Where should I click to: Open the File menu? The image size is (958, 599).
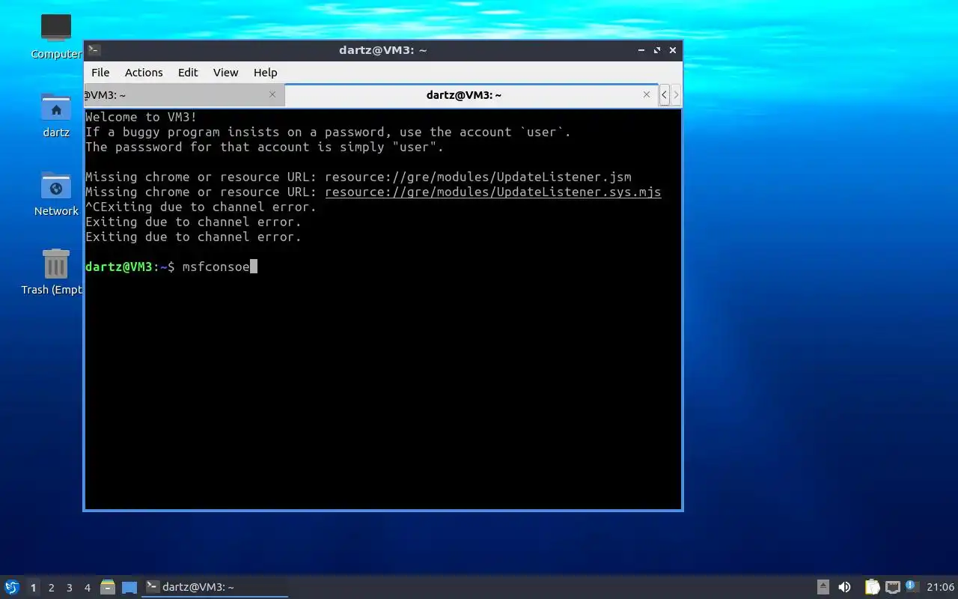[x=100, y=73]
